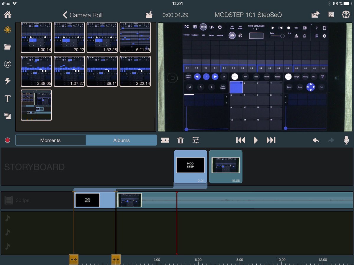Tap the microphone voiceover icon

pos(346,140)
